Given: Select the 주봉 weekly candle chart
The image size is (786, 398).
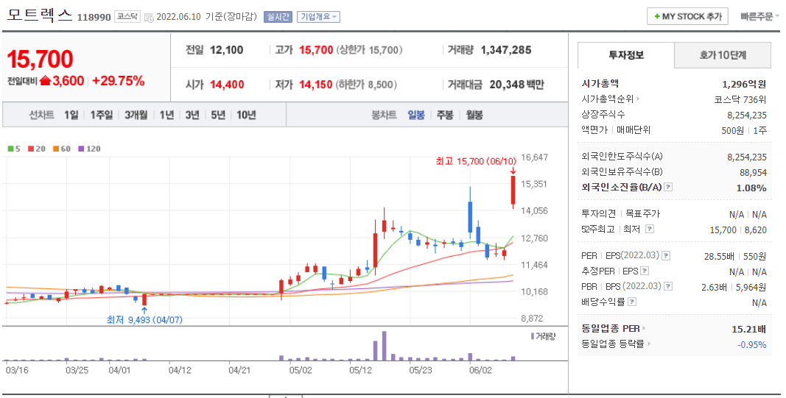Looking at the screenshot, I should tap(445, 116).
